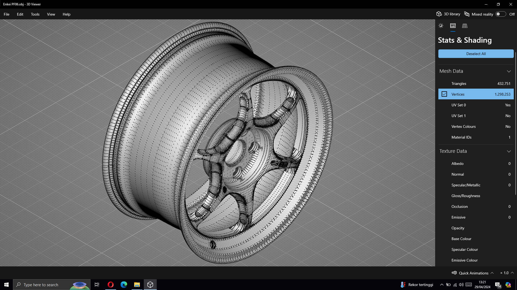The width and height of the screenshot is (517, 290).
Task: Collapse the Mesh Data section
Action: 509,71
